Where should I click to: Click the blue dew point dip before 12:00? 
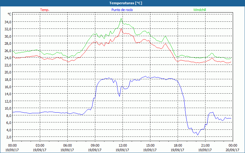[119, 96]
